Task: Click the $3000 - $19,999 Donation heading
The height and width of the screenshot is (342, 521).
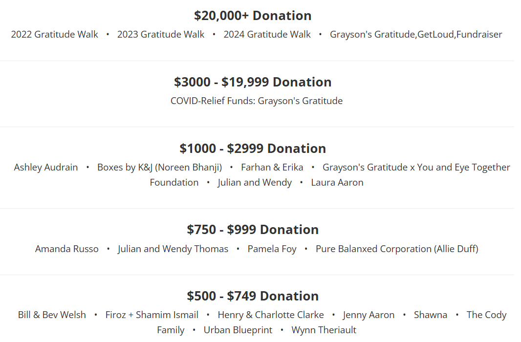Action: coord(253,82)
